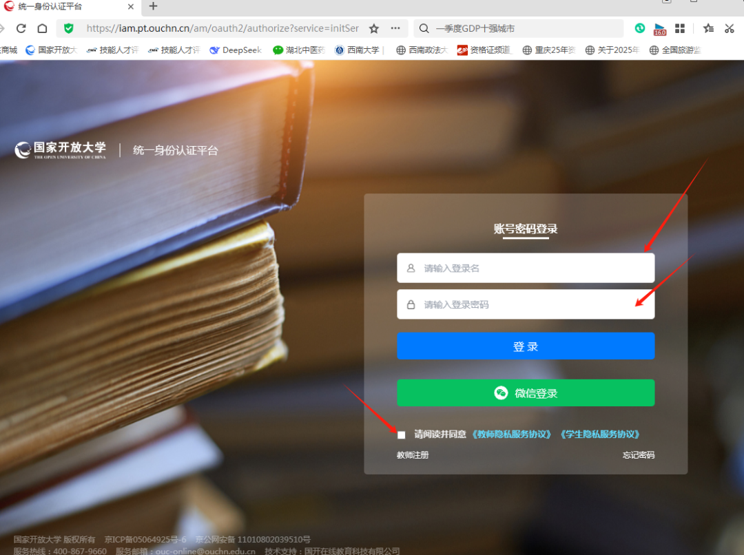Click the ouc-online@ouchn.edu.cn email address
The width and height of the screenshot is (744, 555).
[205, 551]
